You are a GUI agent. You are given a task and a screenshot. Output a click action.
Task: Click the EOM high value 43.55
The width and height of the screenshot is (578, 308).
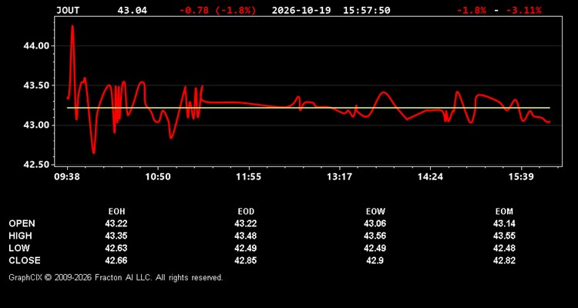(504, 236)
